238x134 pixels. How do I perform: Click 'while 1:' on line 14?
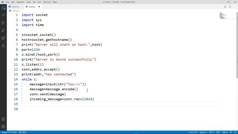click(29, 79)
